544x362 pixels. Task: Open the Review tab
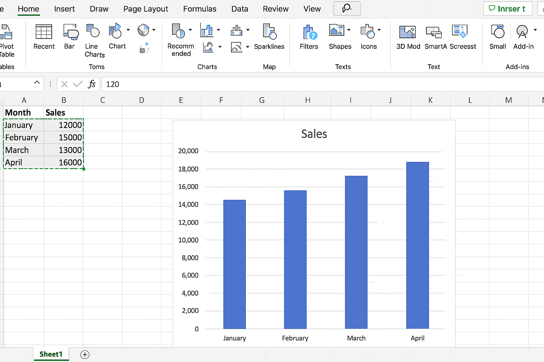[x=276, y=9]
